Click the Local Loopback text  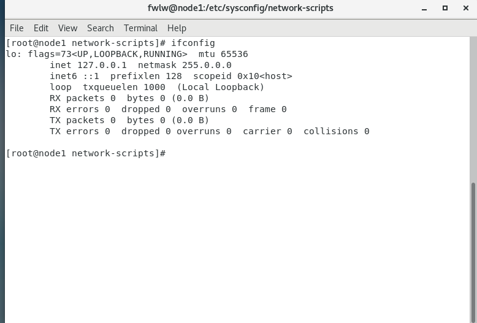[221, 87]
